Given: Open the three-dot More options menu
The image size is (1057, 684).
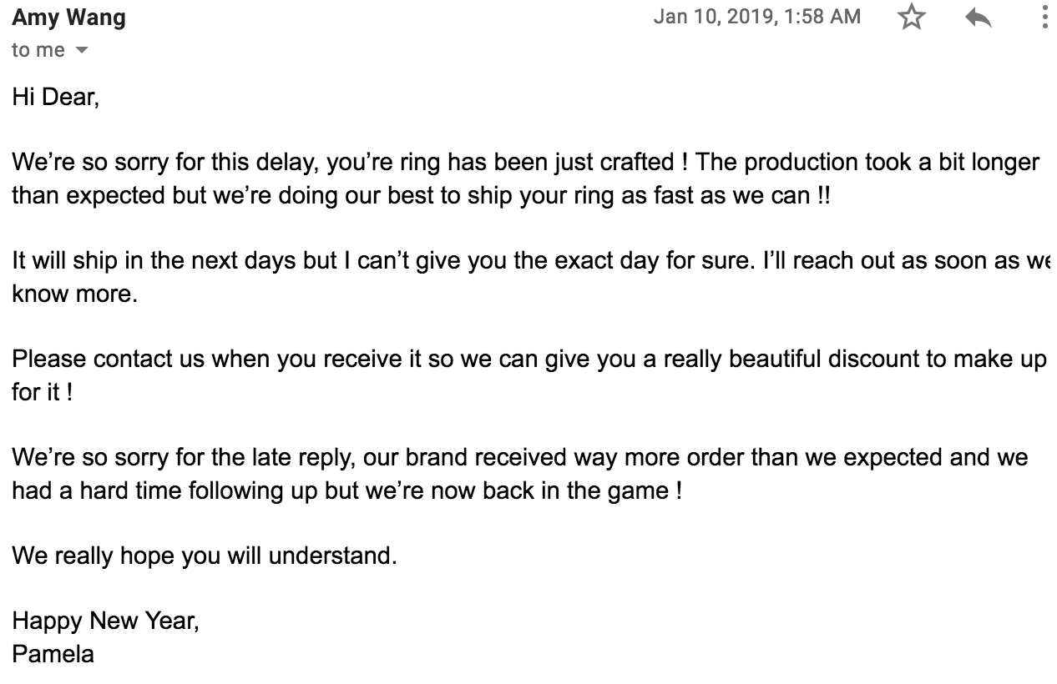Looking at the screenshot, I should click(x=1044, y=18).
